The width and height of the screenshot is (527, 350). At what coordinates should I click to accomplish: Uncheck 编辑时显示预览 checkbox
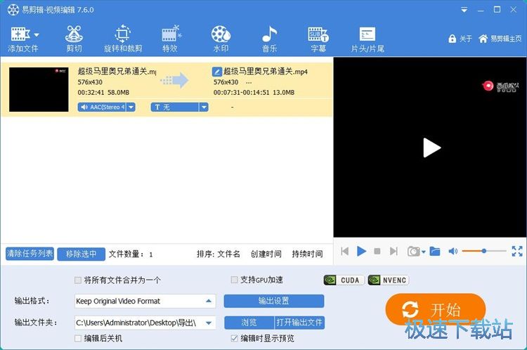coord(234,338)
